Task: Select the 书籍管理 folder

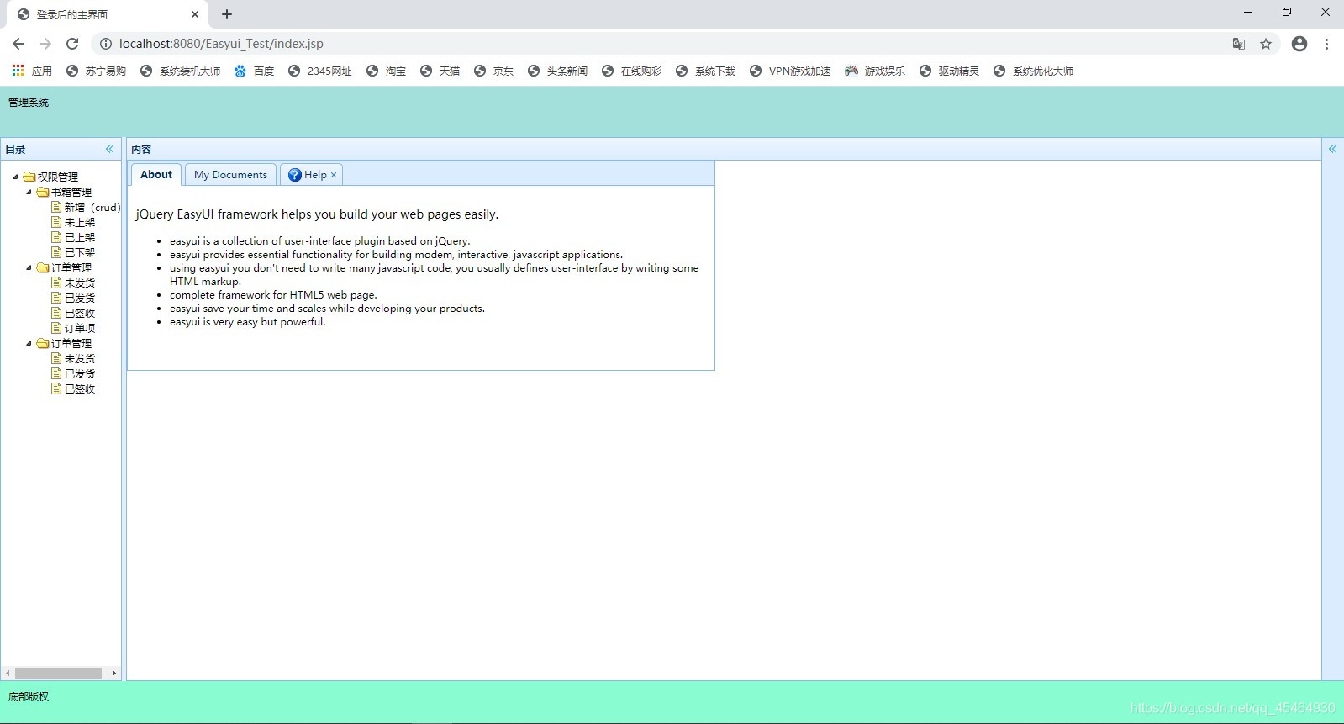Action: [x=71, y=192]
